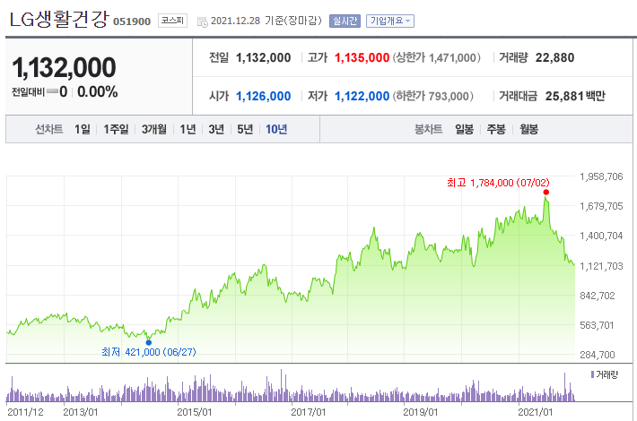Click the 고가 value 1,135,000
The height and width of the screenshot is (421, 637).
362,57
